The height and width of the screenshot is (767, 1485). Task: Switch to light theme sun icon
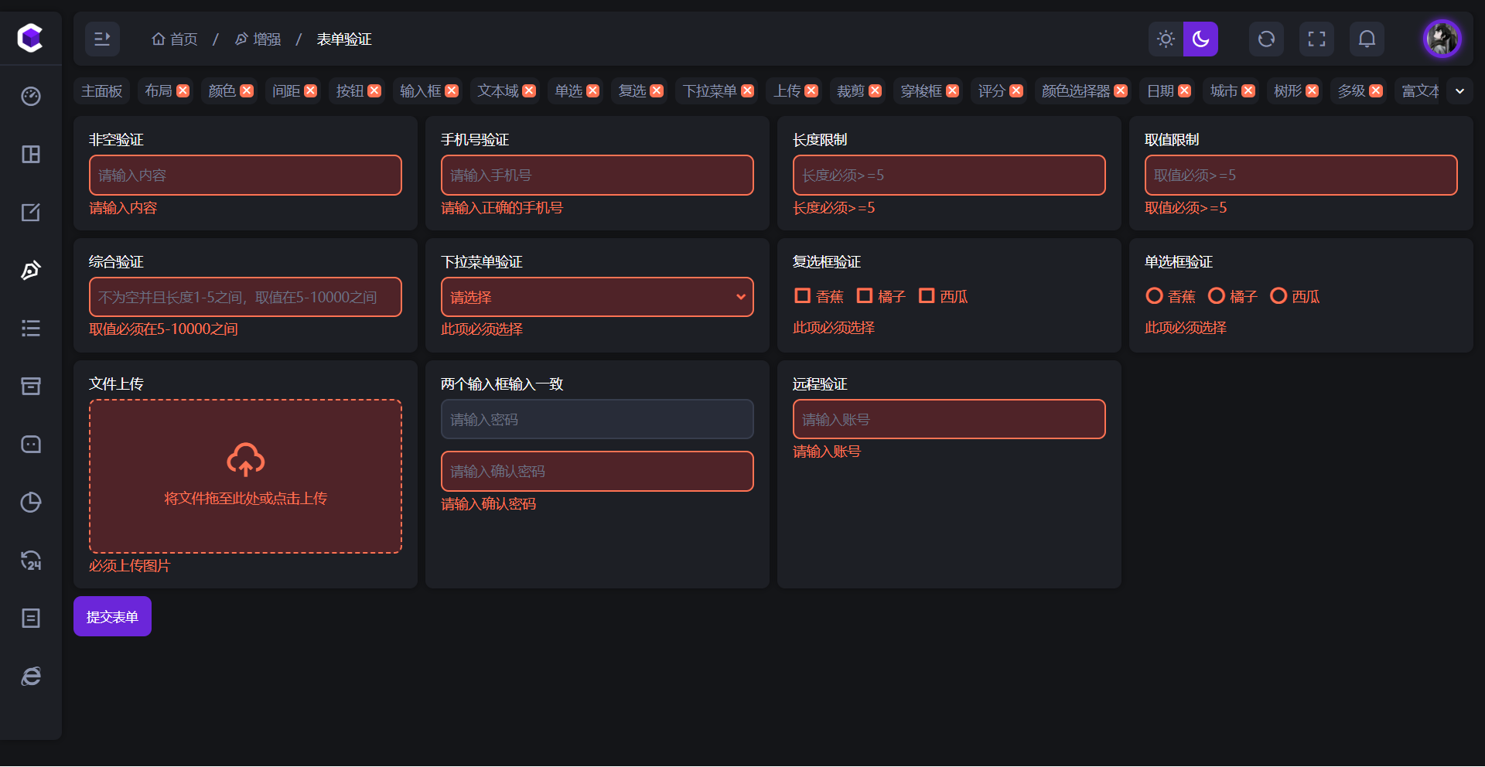[x=1166, y=39]
